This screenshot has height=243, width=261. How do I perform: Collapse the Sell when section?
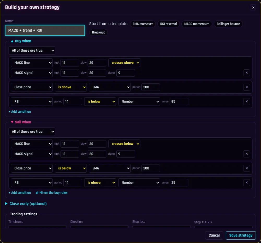pyautogui.click(x=21, y=122)
